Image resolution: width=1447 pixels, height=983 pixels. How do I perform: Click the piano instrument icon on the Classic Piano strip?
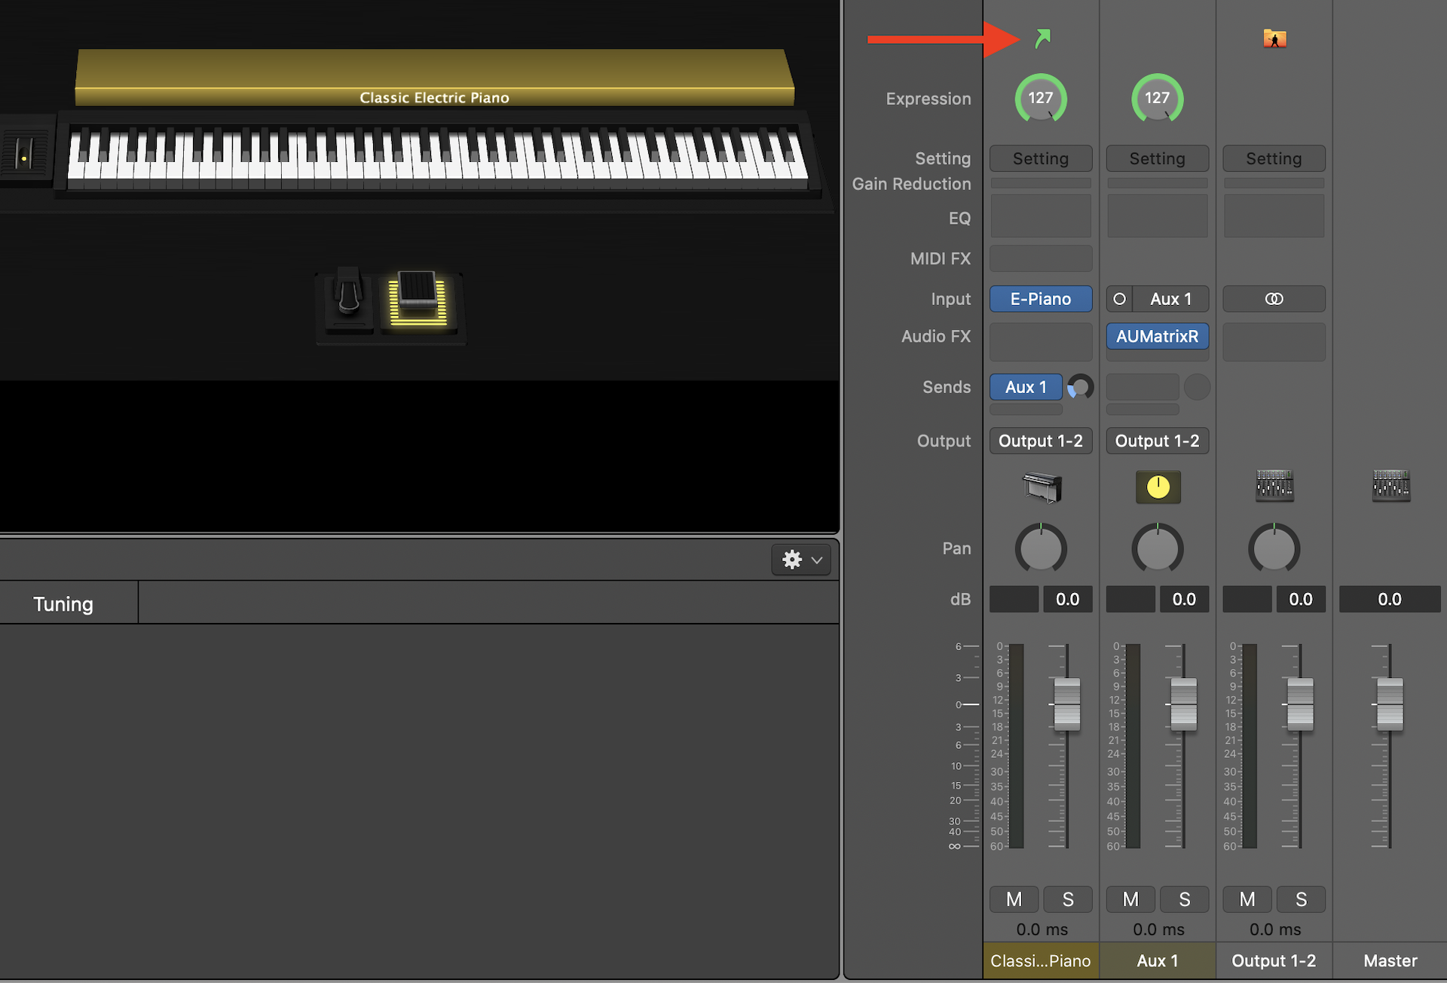(x=1042, y=487)
